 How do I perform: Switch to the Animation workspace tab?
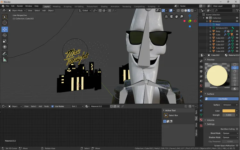pyautogui.click(x=115, y=6)
